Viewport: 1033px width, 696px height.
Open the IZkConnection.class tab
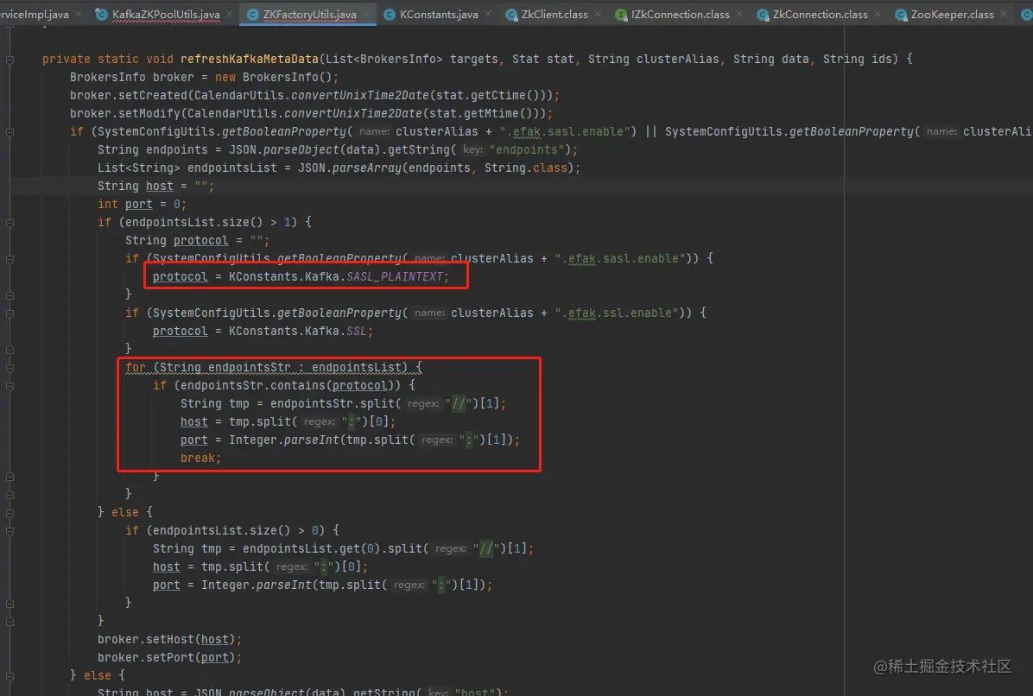point(680,14)
